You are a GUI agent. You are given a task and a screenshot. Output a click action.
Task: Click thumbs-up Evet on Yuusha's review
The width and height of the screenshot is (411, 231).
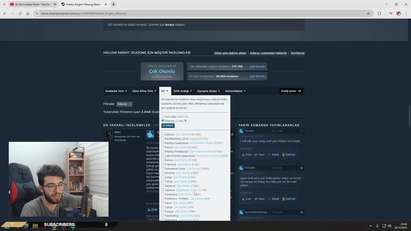[246, 155]
